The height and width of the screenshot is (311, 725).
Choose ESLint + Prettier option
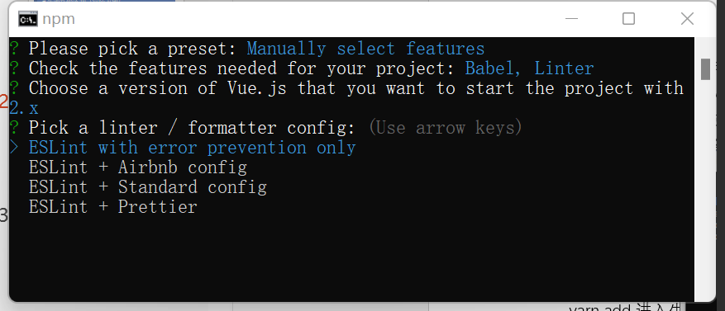click(x=112, y=207)
